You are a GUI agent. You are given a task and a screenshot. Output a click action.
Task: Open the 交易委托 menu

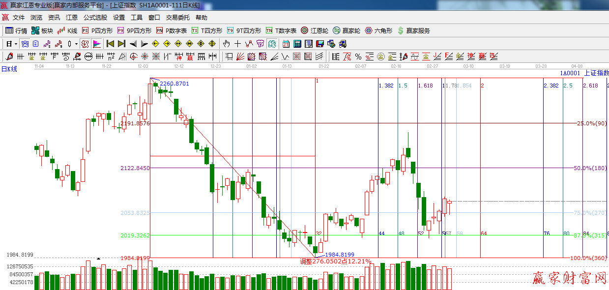177,17
